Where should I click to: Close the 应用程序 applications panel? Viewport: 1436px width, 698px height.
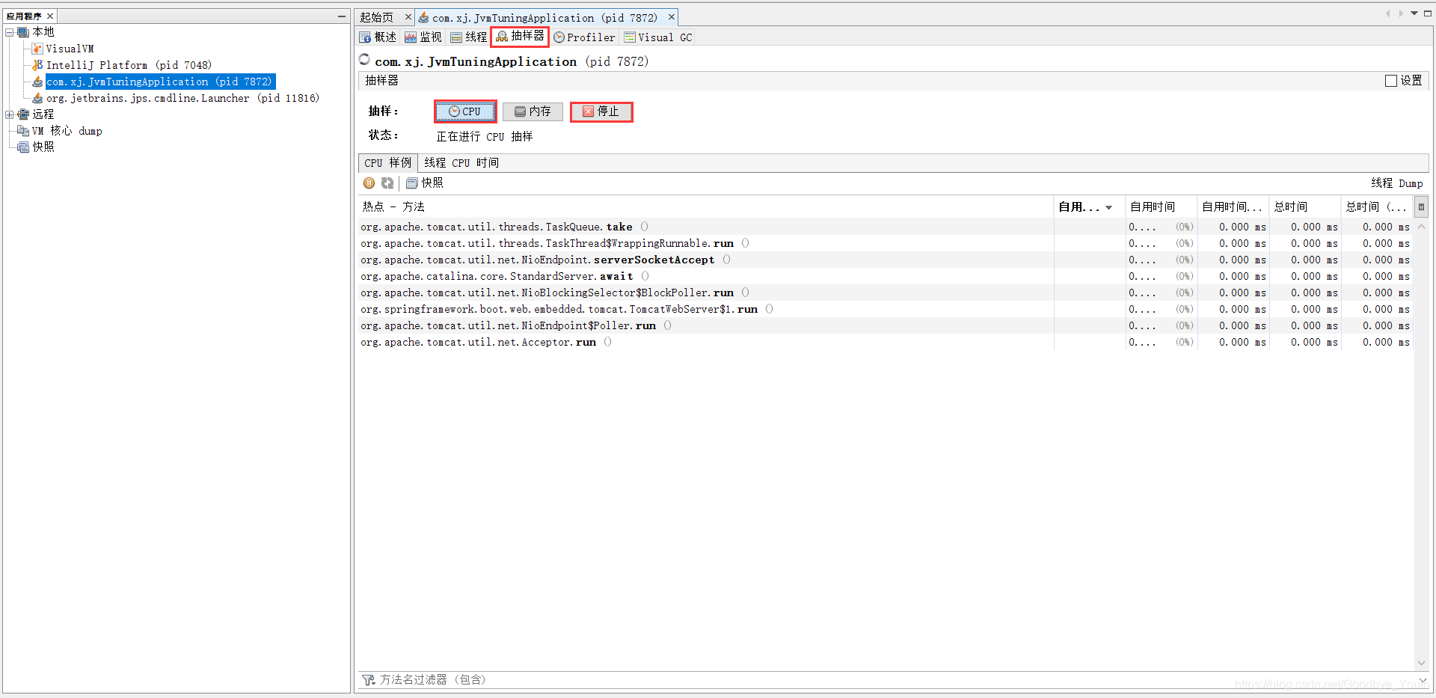(x=50, y=16)
